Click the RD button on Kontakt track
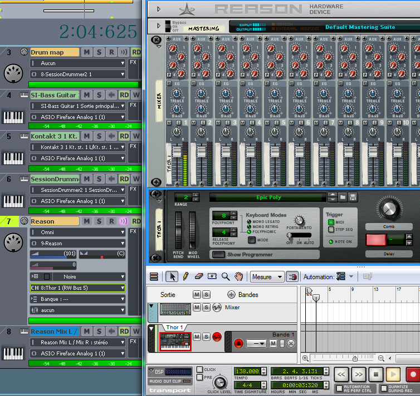This screenshot has height=396, width=420. [x=124, y=136]
